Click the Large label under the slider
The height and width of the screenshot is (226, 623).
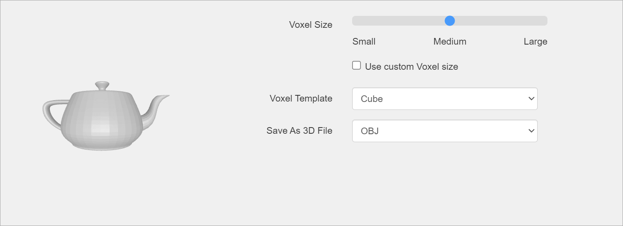[535, 41]
